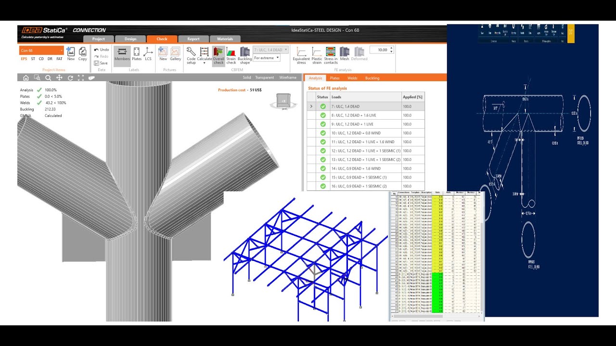616x346 pixels.
Task: Open the Buckling results tab
Action: [x=372, y=78]
